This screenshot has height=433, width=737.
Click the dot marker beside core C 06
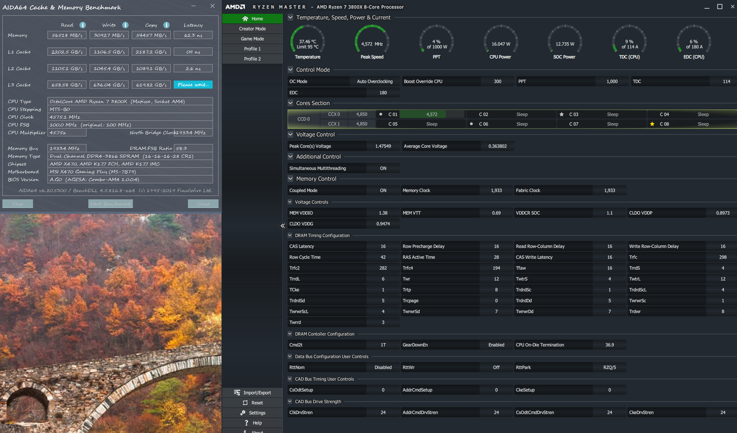pyautogui.click(x=472, y=124)
